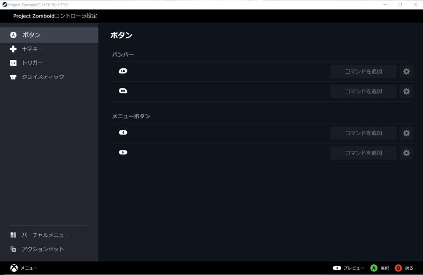Click the メニュー label in footer
Image resolution: width=423 pixels, height=275 pixels.
coord(29,268)
